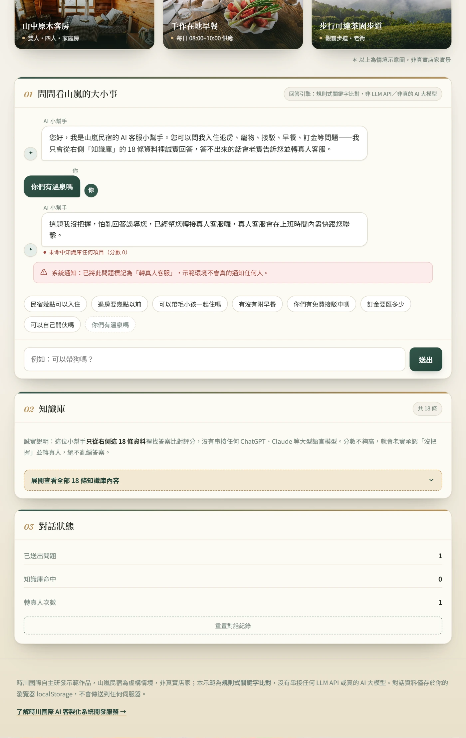
Task: Click the 知識庫命中 status row
Action: coord(233,579)
